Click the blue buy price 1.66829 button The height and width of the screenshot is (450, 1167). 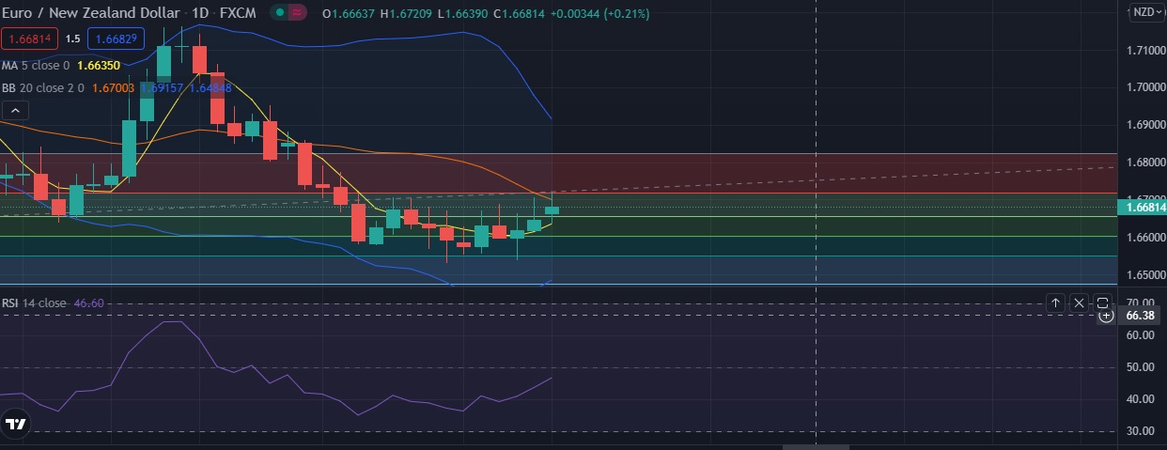pos(115,39)
